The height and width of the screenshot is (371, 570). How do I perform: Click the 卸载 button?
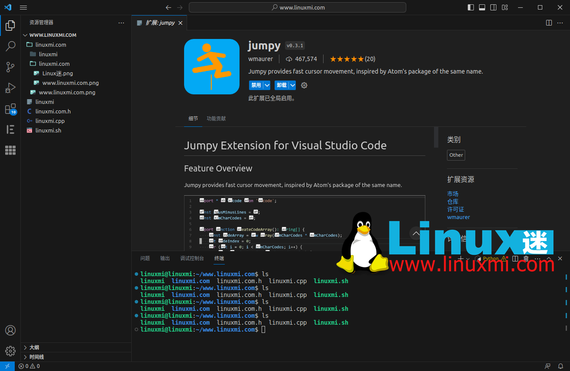coord(282,85)
